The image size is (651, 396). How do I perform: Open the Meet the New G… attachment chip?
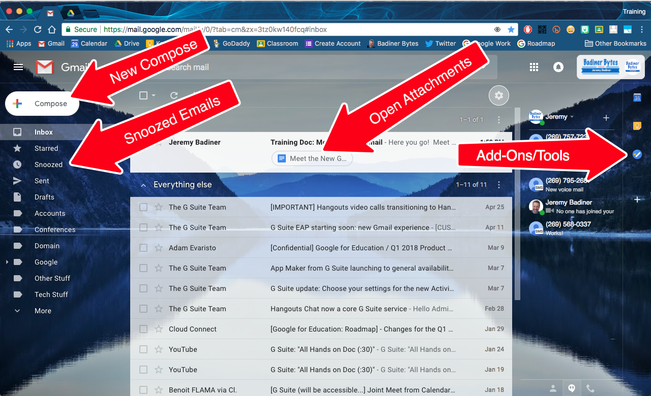click(312, 158)
